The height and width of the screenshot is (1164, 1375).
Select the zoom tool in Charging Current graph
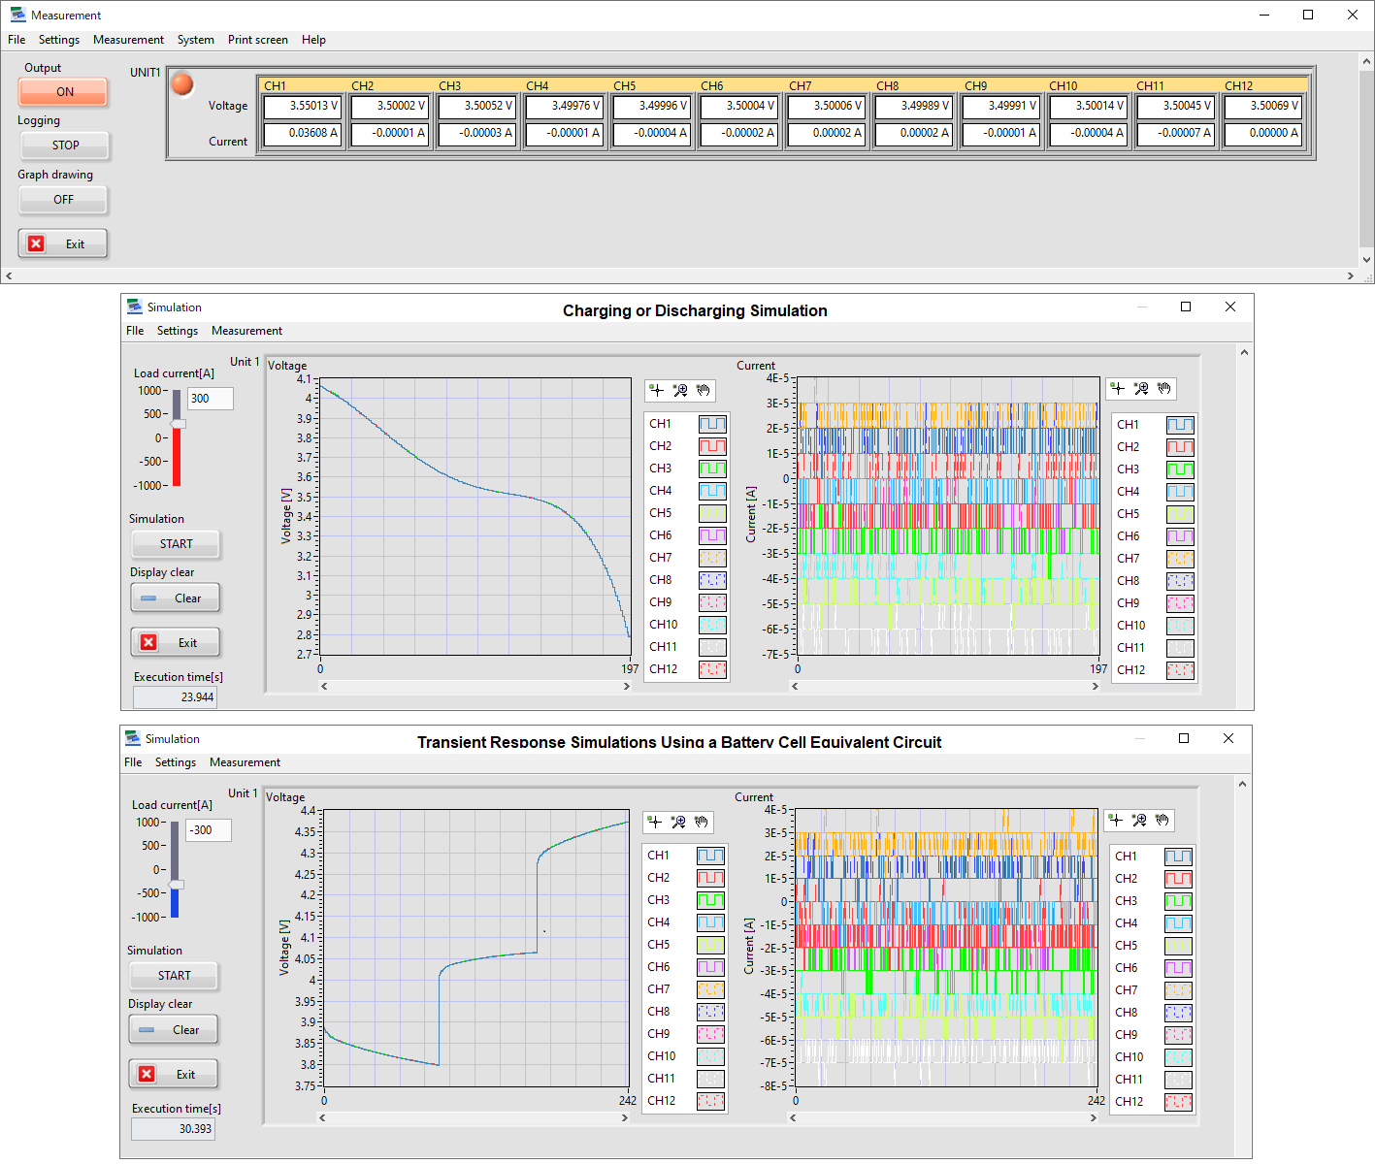(1141, 388)
